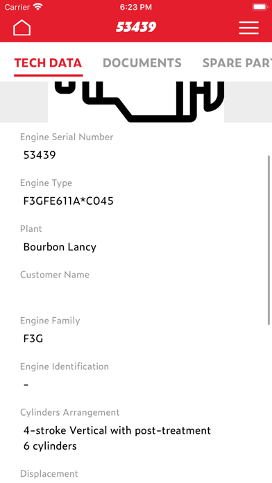Switch to the DOCUMENTS tab
272x483 pixels.
(x=142, y=63)
